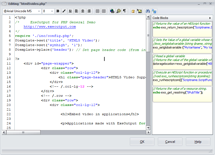Viewport: 215px width, 155px height.
Task: Click the insert image icon
Action: 139,11
